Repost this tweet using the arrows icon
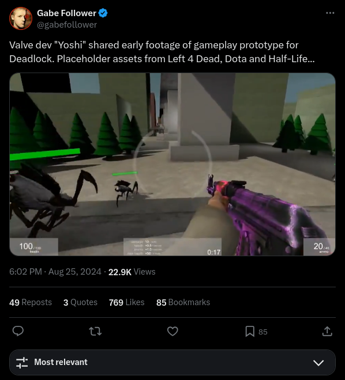The width and height of the screenshot is (345, 380). coord(95,331)
